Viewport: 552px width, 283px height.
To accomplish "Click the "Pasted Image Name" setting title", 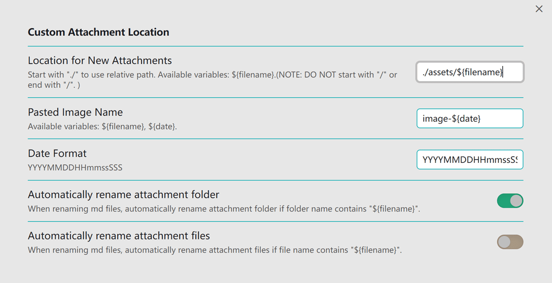I will click(75, 112).
